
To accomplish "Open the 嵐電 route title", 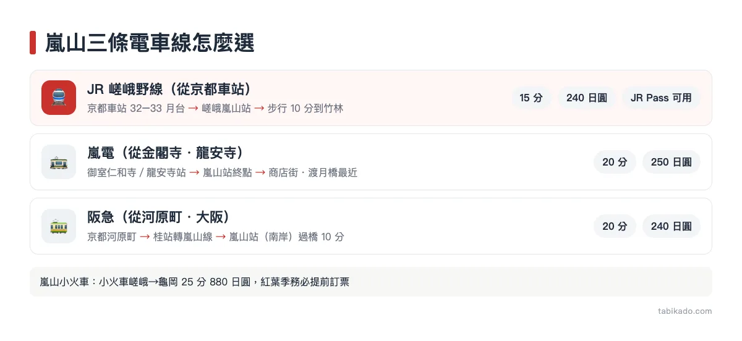I will [x=166, y=153].
